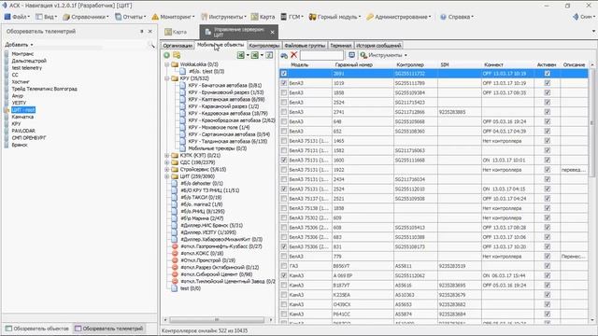Click the icon right of both Excel icons

click(x=269, y=55)
